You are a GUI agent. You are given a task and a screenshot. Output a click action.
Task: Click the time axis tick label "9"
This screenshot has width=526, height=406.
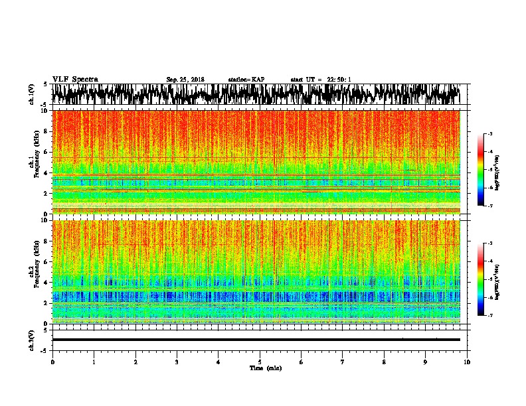[x=425, y=362]
